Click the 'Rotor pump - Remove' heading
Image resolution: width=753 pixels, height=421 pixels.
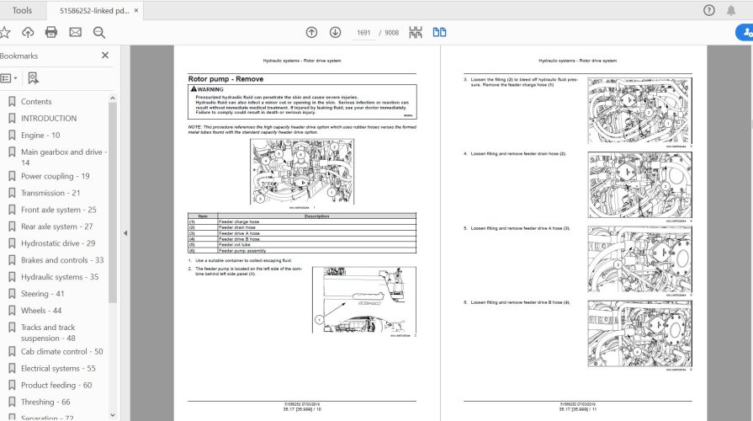point(225,79)
